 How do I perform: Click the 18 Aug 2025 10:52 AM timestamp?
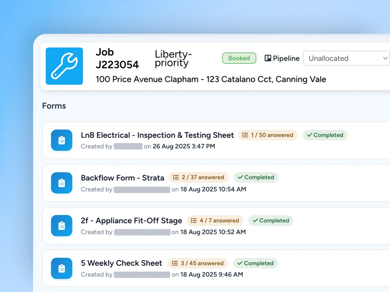coord(213,232)
